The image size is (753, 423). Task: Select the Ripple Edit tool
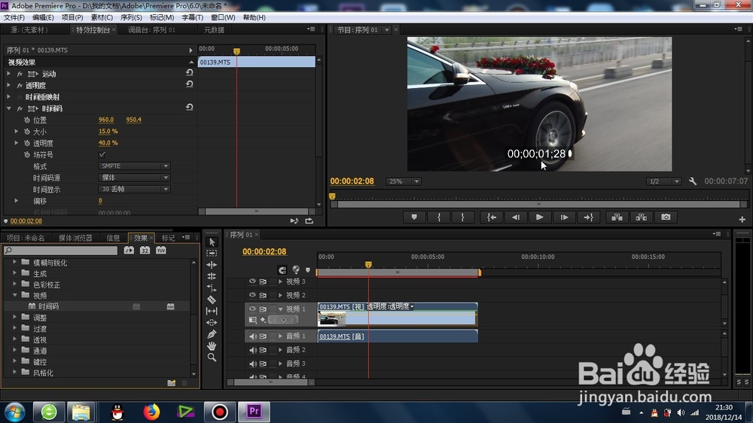pos(212,264)
